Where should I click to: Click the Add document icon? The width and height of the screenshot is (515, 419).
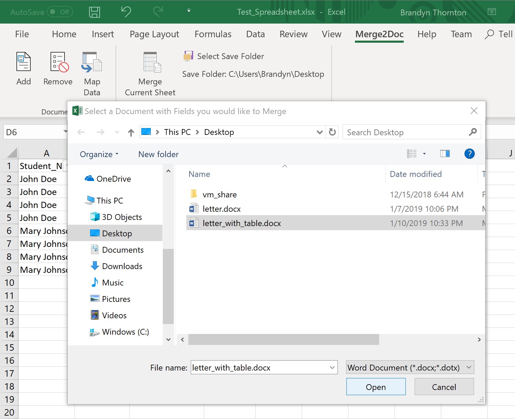(x=24, y=62)
